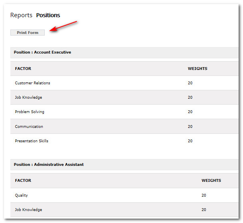This screenshot has width=243, height=223.
Task: Click the FACTOR header in Administrative Assistant table
Action: pos(23,181)
